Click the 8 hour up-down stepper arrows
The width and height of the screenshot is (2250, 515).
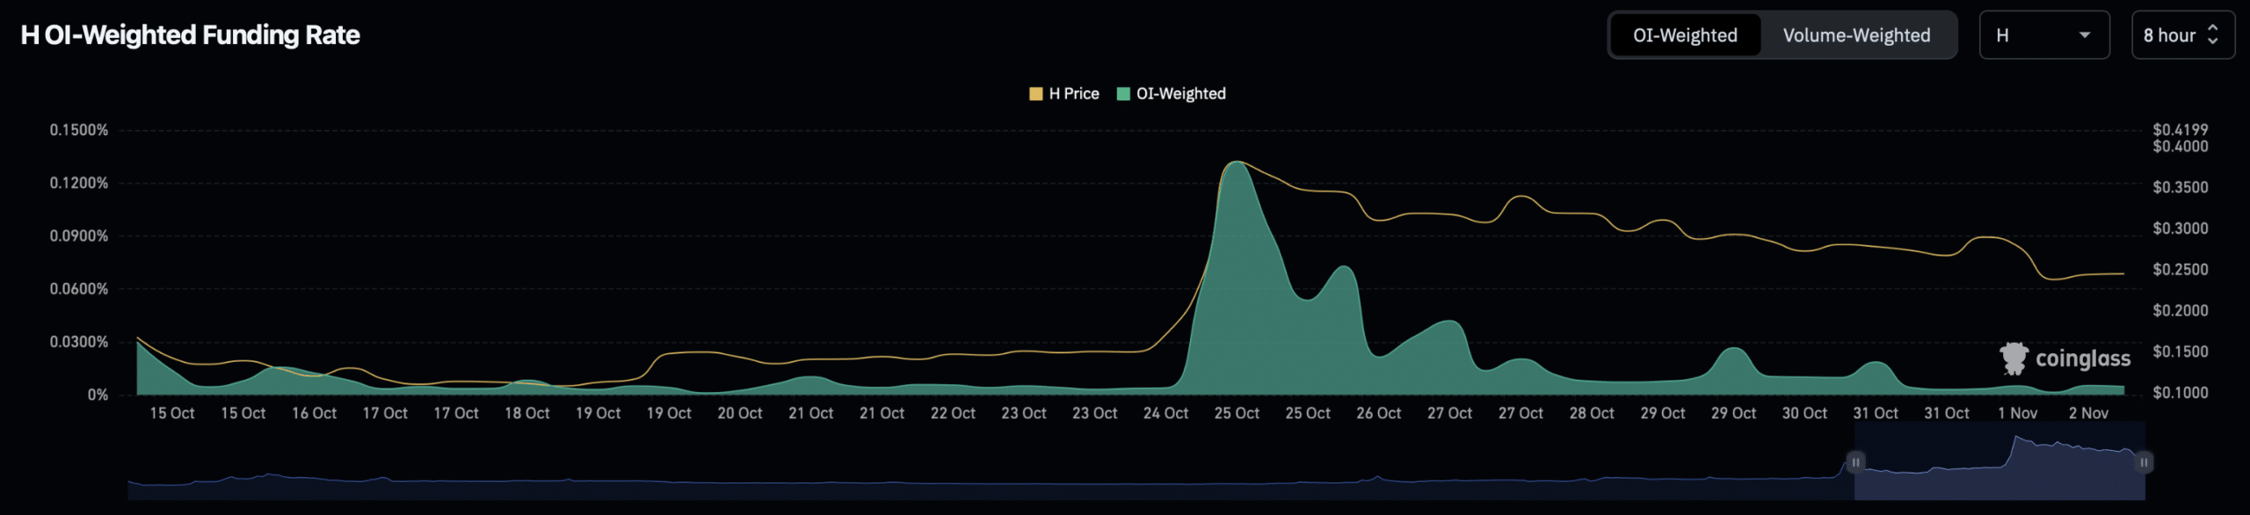click(x=2213, y=35)
